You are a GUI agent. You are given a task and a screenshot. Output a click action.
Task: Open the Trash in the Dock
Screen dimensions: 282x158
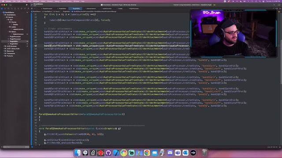204,153
